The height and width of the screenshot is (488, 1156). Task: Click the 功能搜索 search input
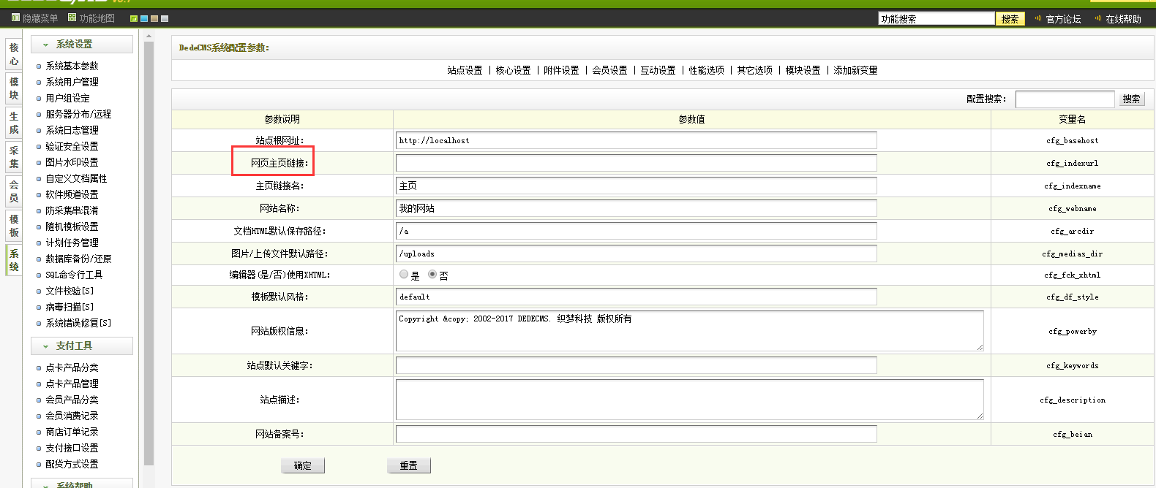click(937, 18)
